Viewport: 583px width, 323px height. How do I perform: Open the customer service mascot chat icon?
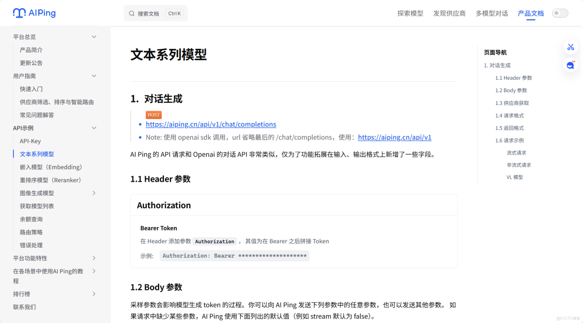pyautogui.click(x=570, y=65)
